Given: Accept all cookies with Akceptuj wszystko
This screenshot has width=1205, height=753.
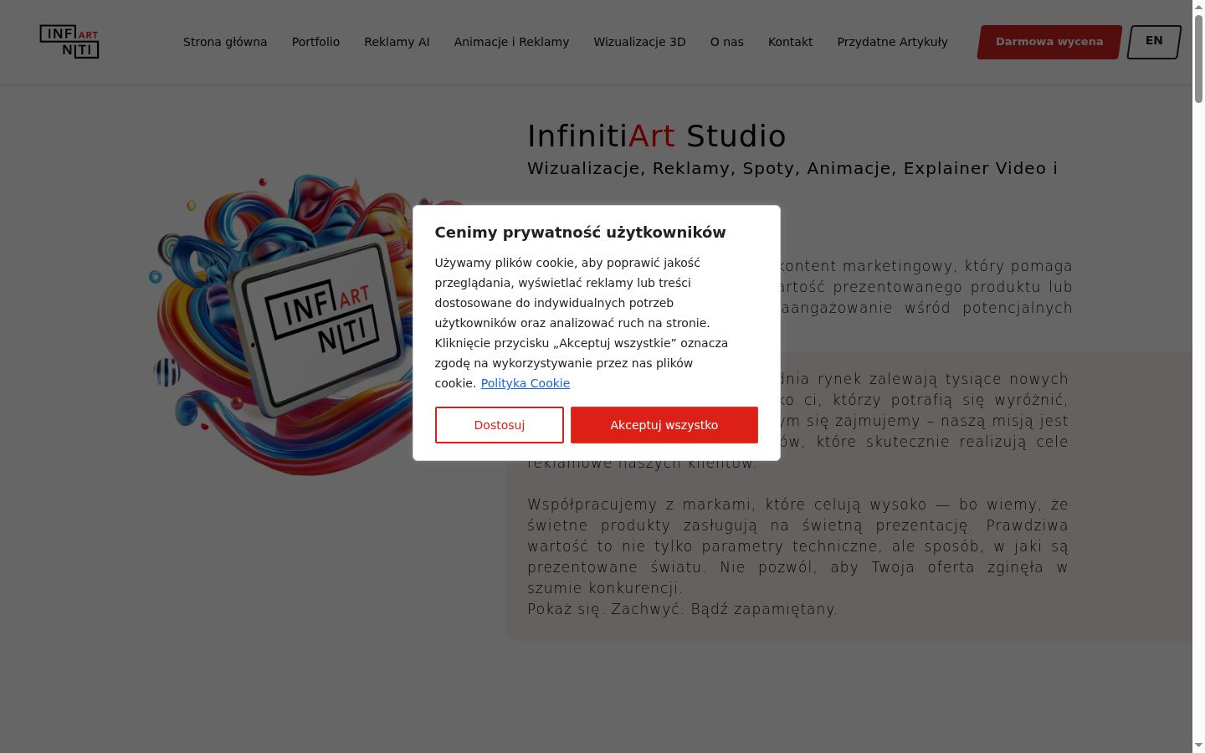Looking at the screenshot, I should pos(664,425).
